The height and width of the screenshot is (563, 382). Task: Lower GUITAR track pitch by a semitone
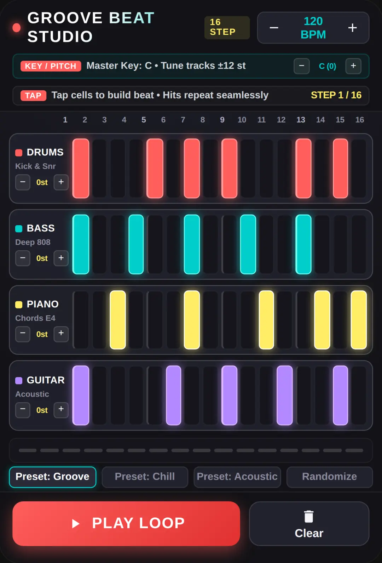pos(23,410)
